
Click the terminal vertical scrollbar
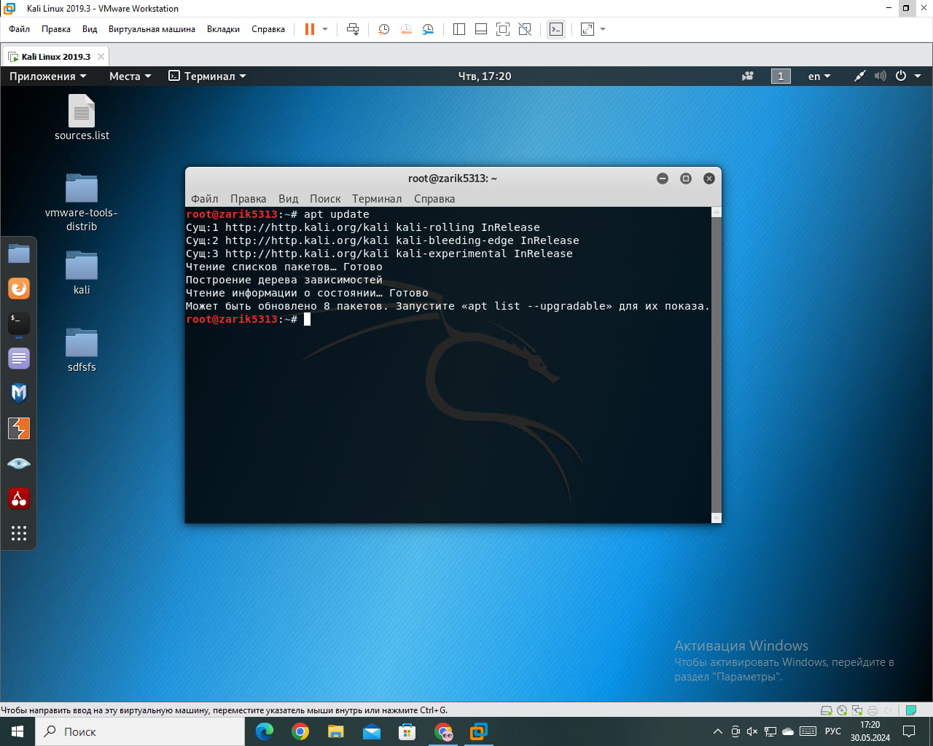[716, 364]
